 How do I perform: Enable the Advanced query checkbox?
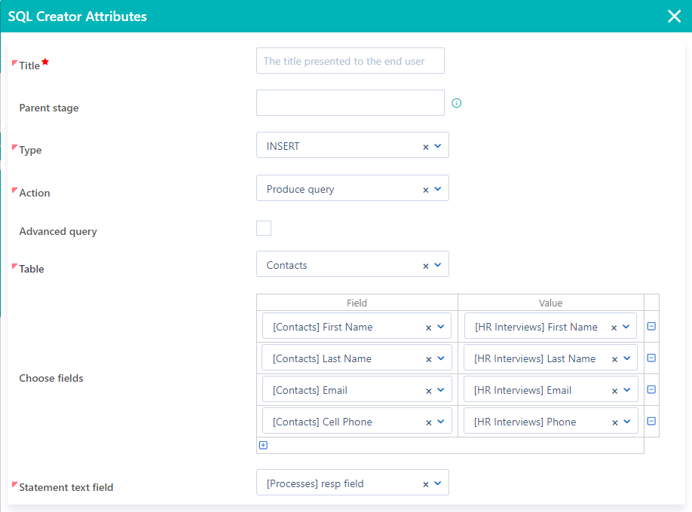point(264,227)
